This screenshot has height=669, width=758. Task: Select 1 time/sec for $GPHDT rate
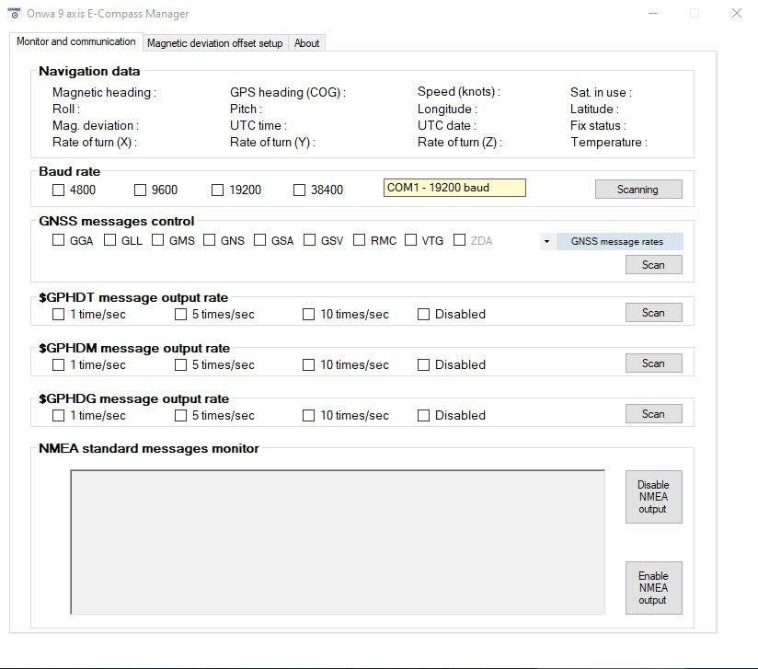(x=59, y=315)
